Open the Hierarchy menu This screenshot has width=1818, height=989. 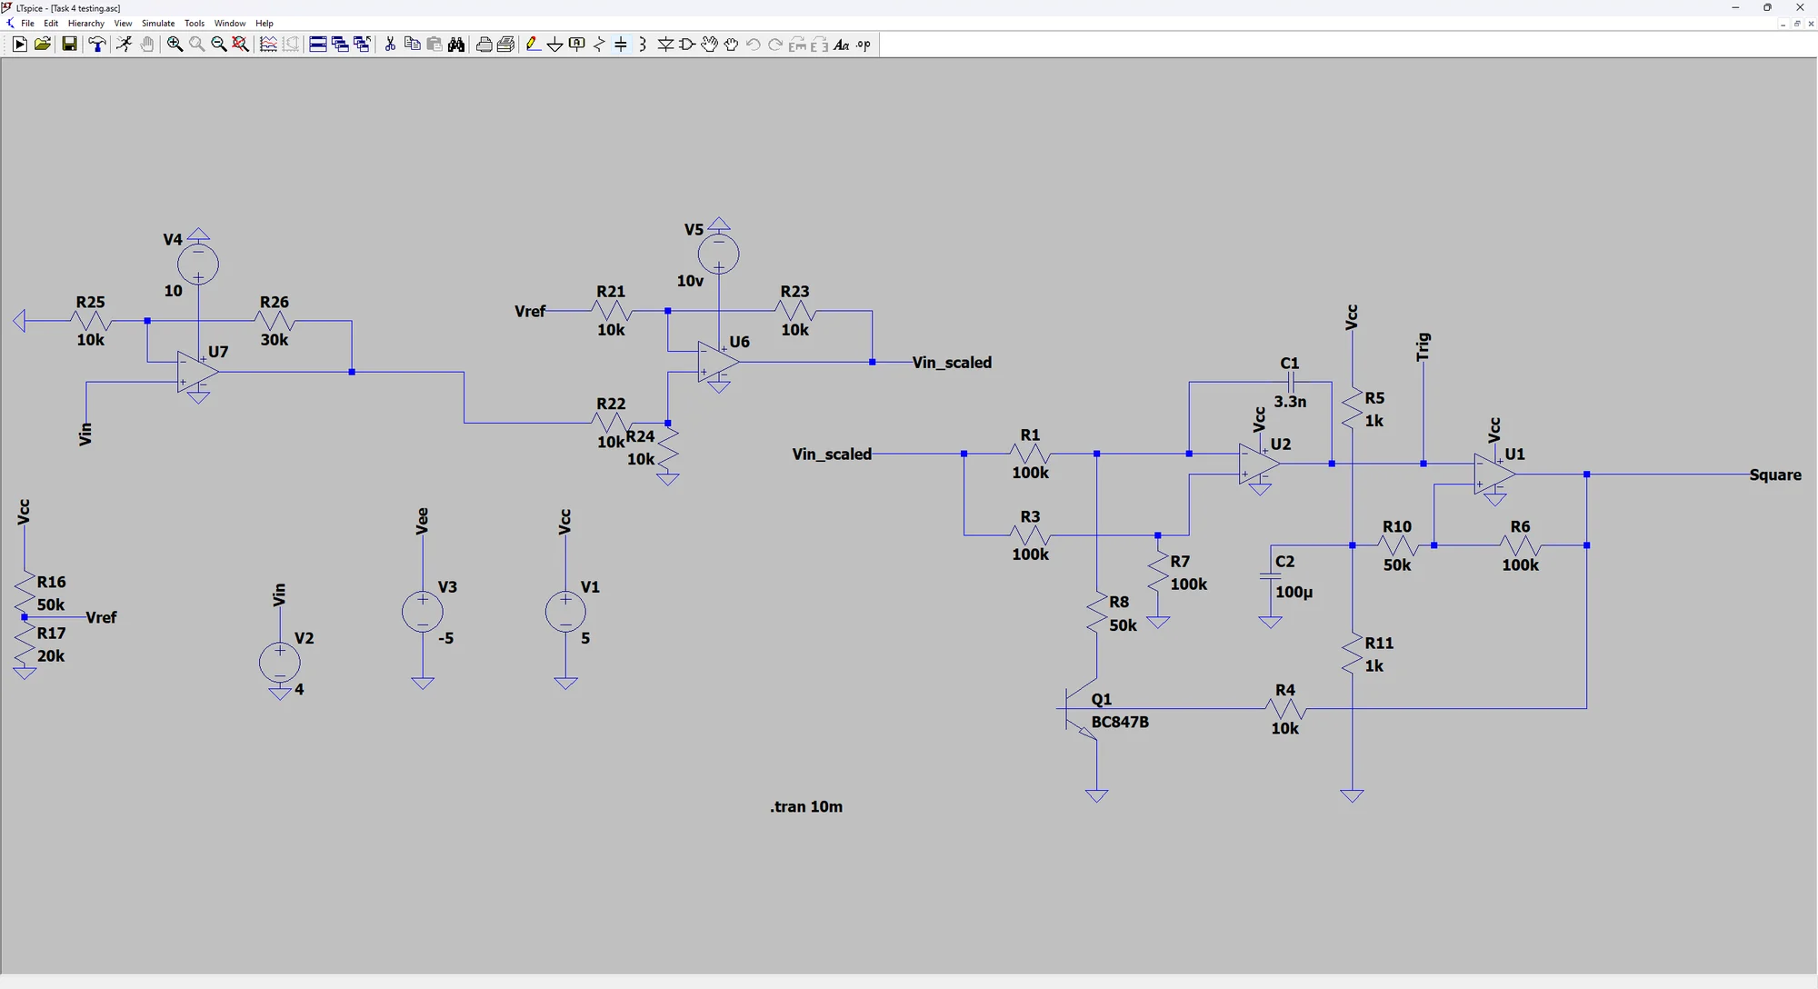pos(86,24)
